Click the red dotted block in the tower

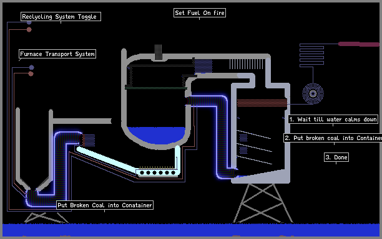tap(262, 103)
